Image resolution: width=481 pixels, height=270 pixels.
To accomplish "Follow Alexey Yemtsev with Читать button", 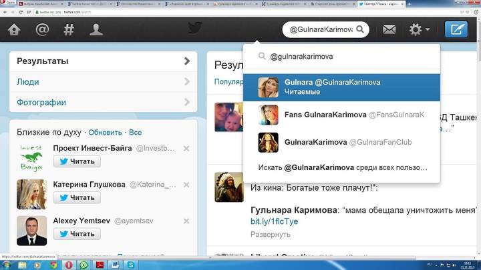I will [x=77, y=234].
